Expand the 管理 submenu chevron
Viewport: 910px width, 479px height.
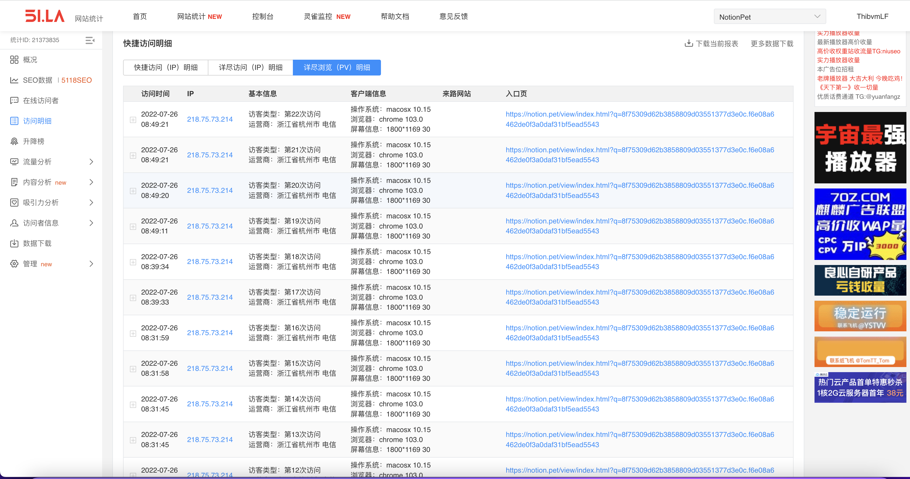pos(91,264)
